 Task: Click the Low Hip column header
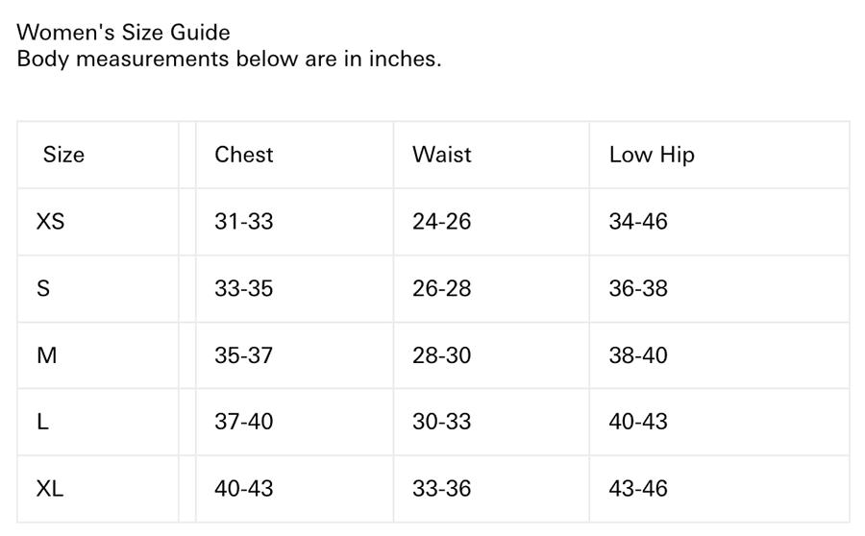(651, 155)
